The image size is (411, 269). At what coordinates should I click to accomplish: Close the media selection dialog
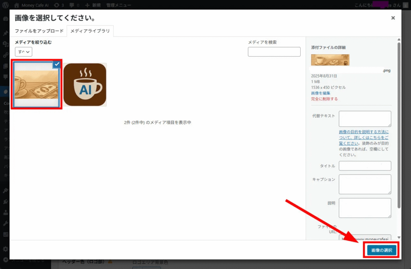point(393,18)
